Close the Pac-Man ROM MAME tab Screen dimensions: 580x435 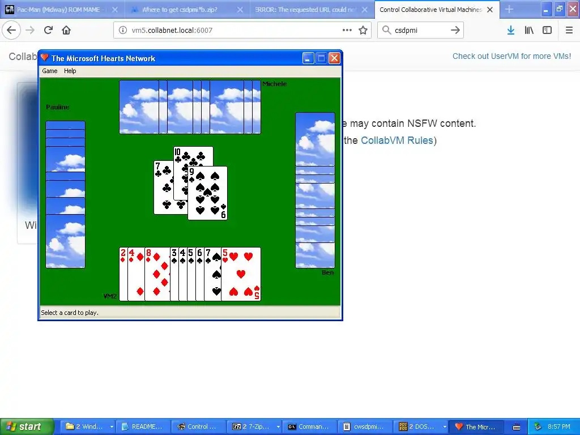point(115,10)
